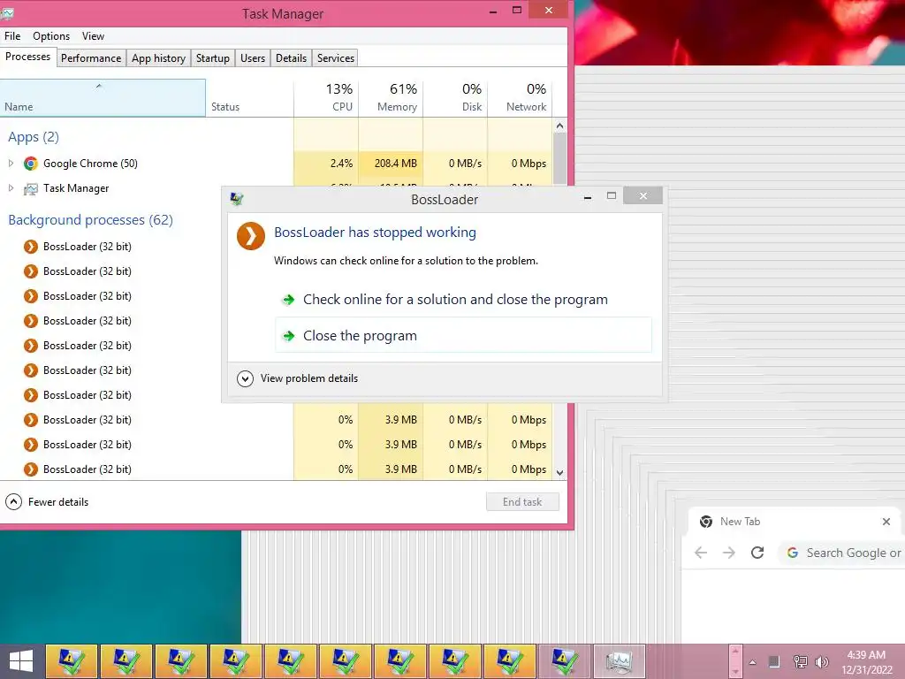Click the Task Manager vertical scrollbar thumb
The height and width of the screenshot is (679, 905).
point(559,159)
